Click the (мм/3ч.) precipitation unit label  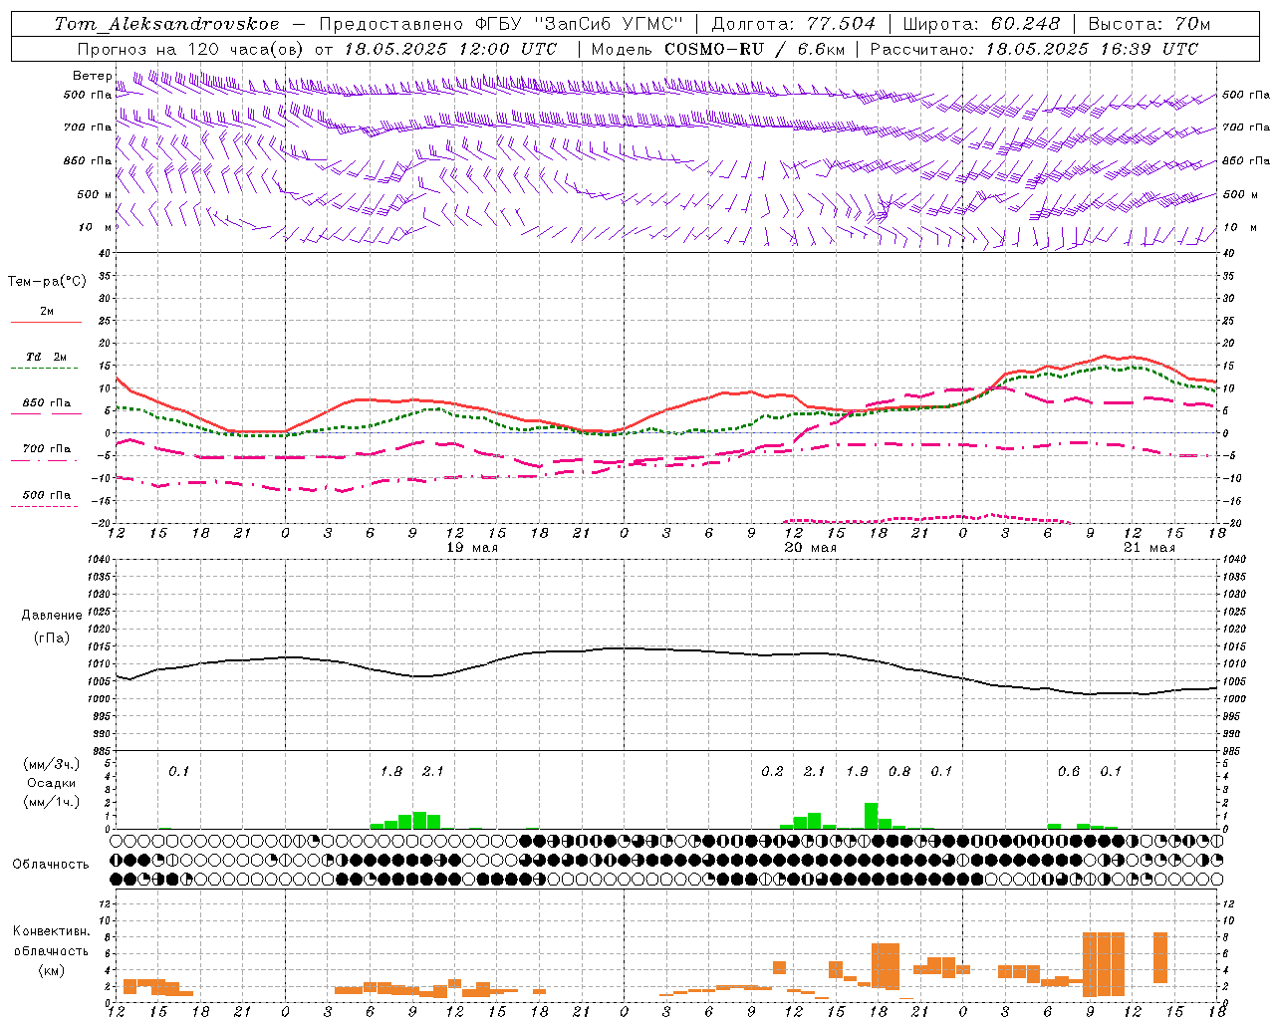coord(52,764)
